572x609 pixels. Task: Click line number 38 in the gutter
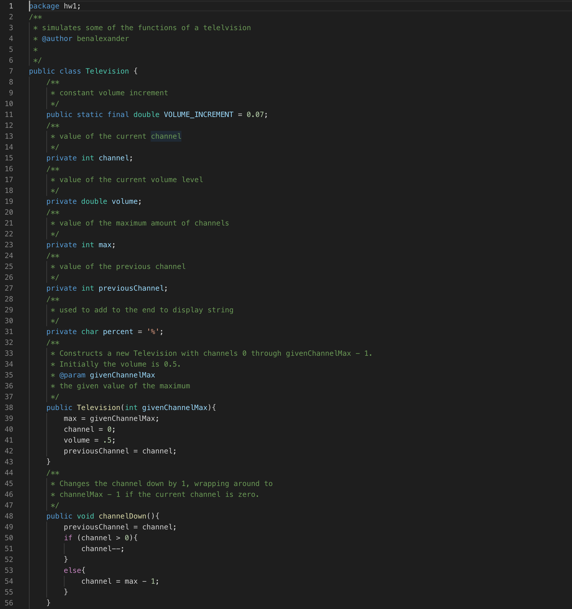coord(9,408)
